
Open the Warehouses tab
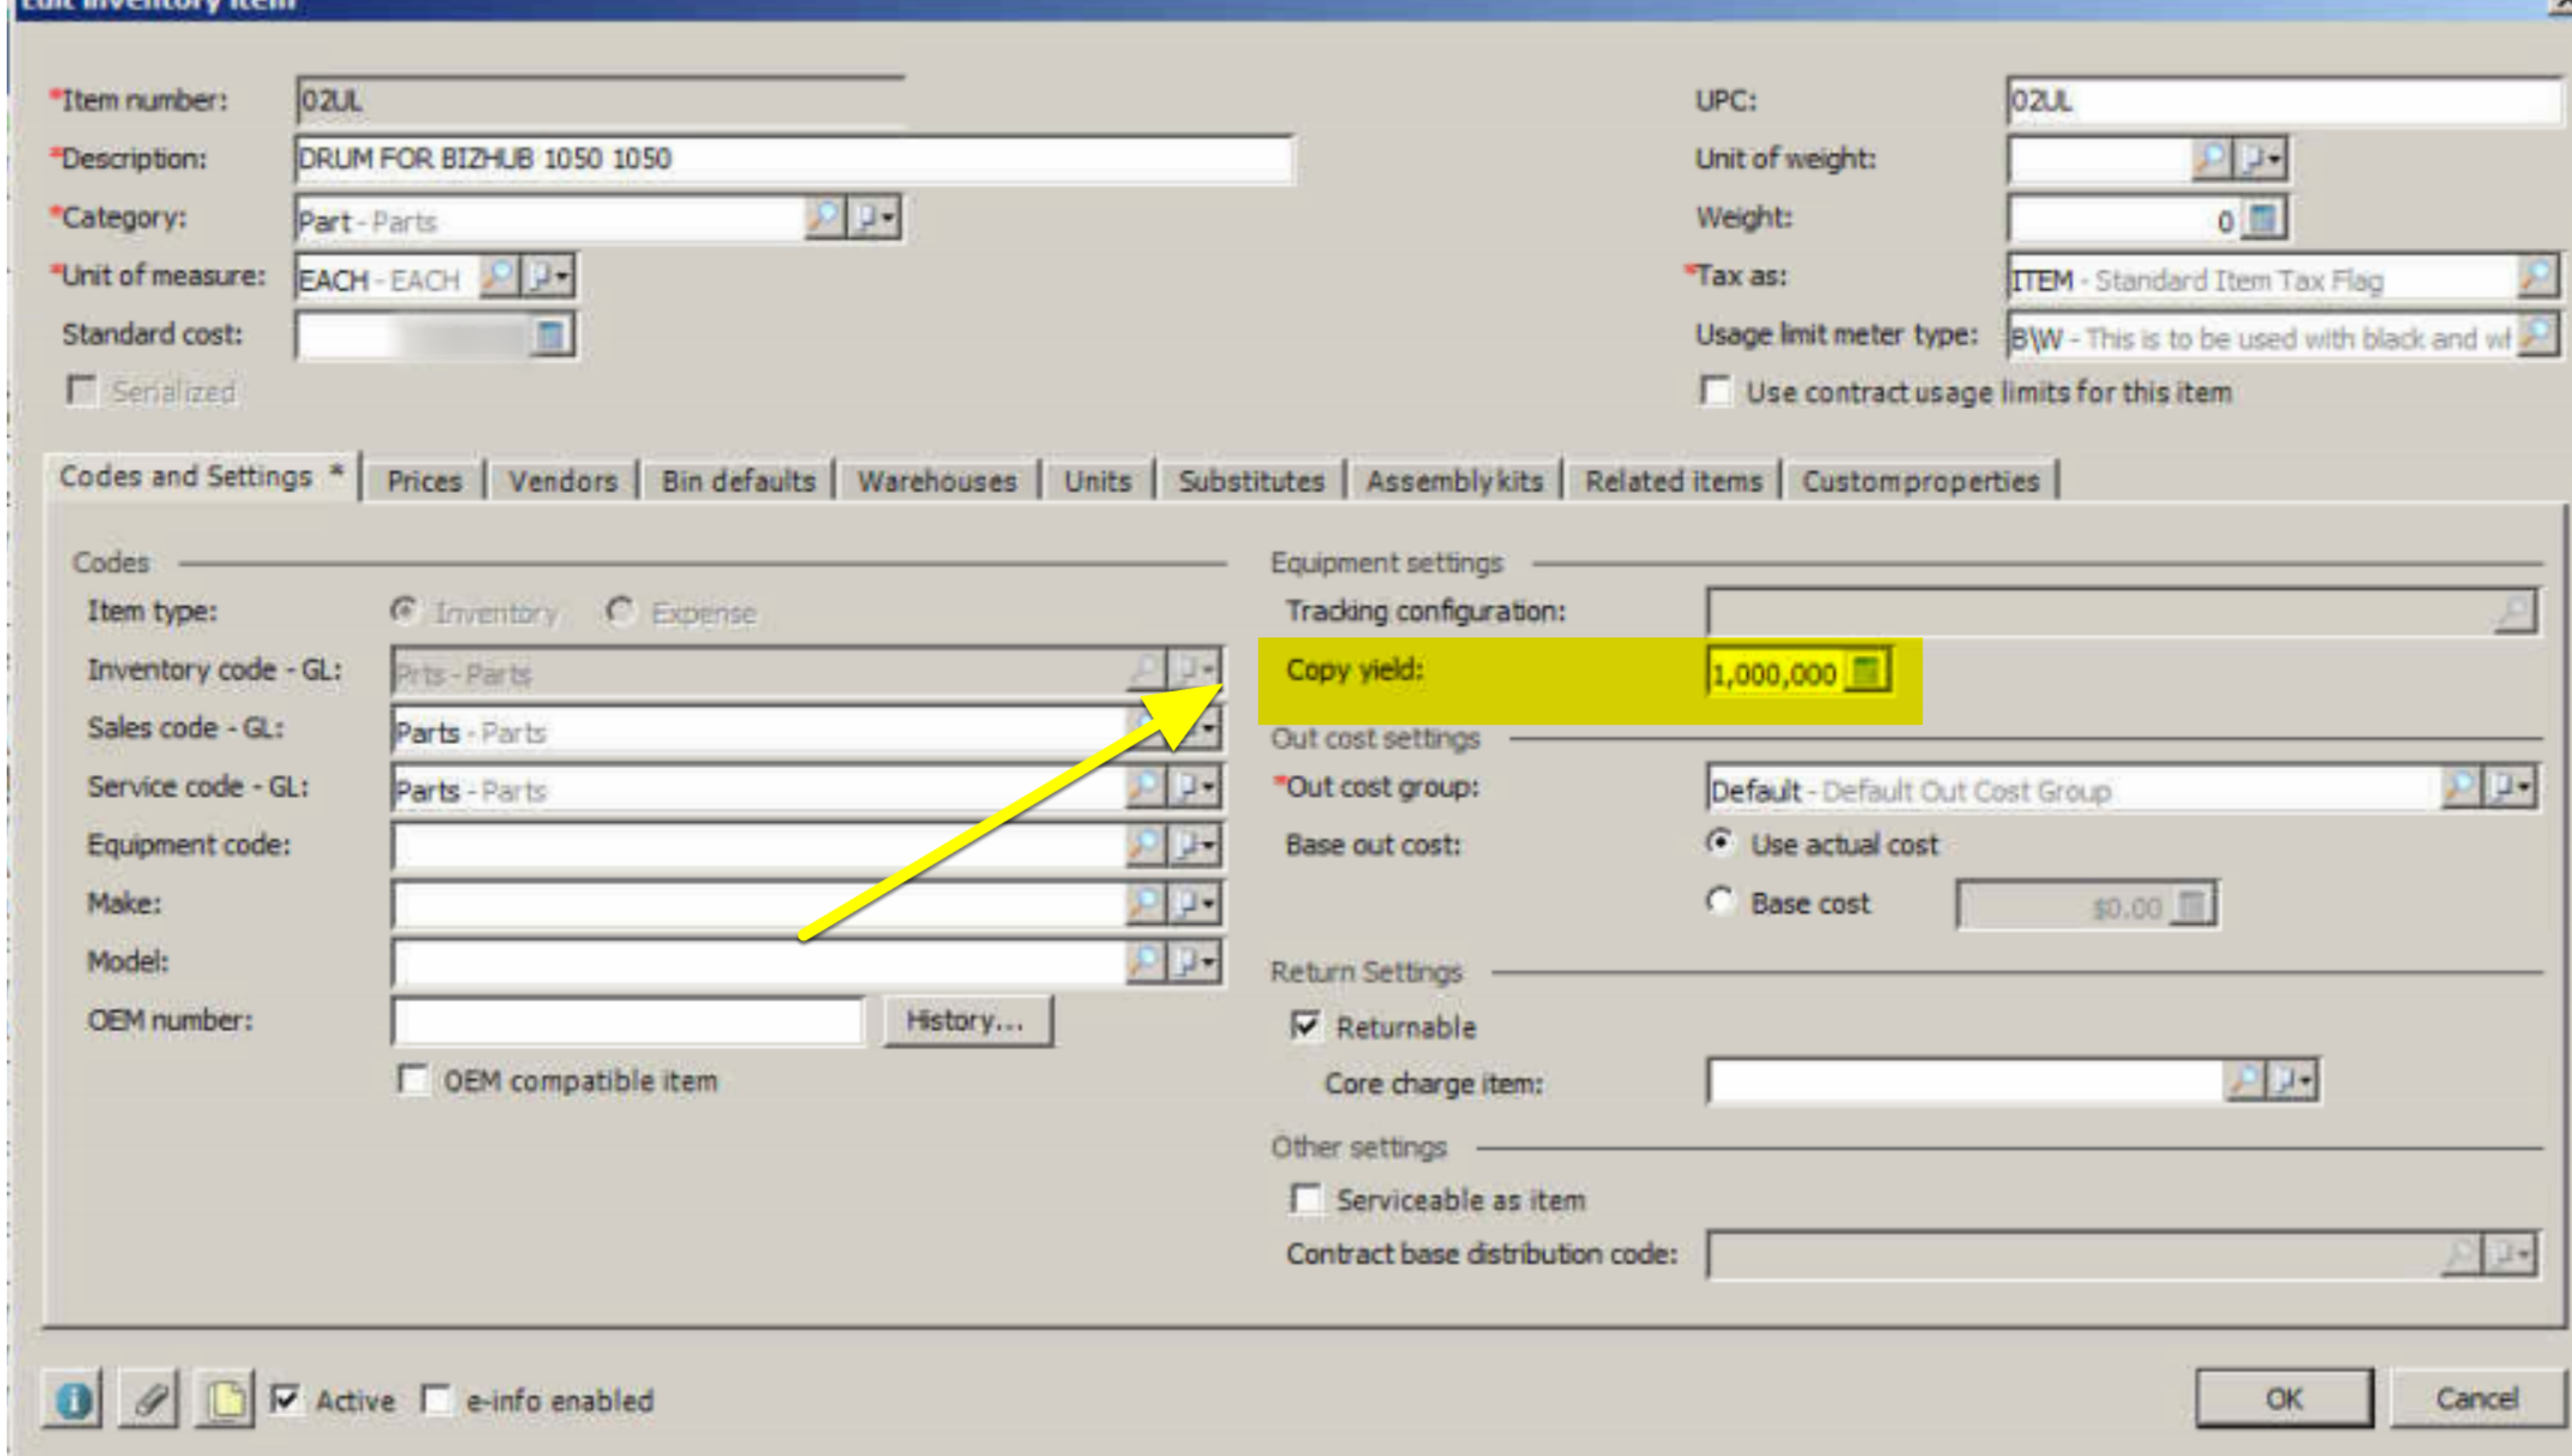(936, 481)
